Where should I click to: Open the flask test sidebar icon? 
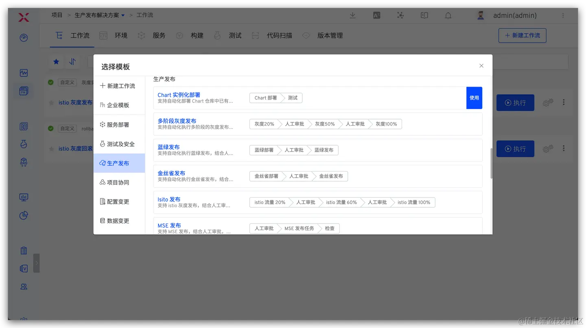pos(24,144)
